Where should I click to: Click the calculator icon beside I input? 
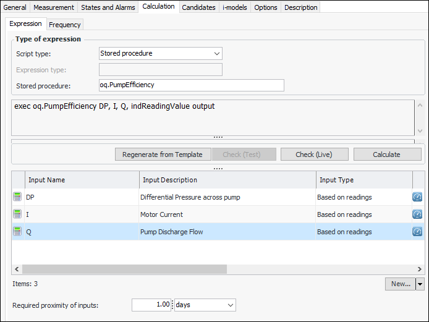pyautogui.click(x=17, y=214)
